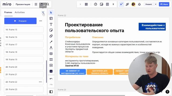Click the Frame 23 canvas label
The image size is (172, 96).
tap(62, 90)
